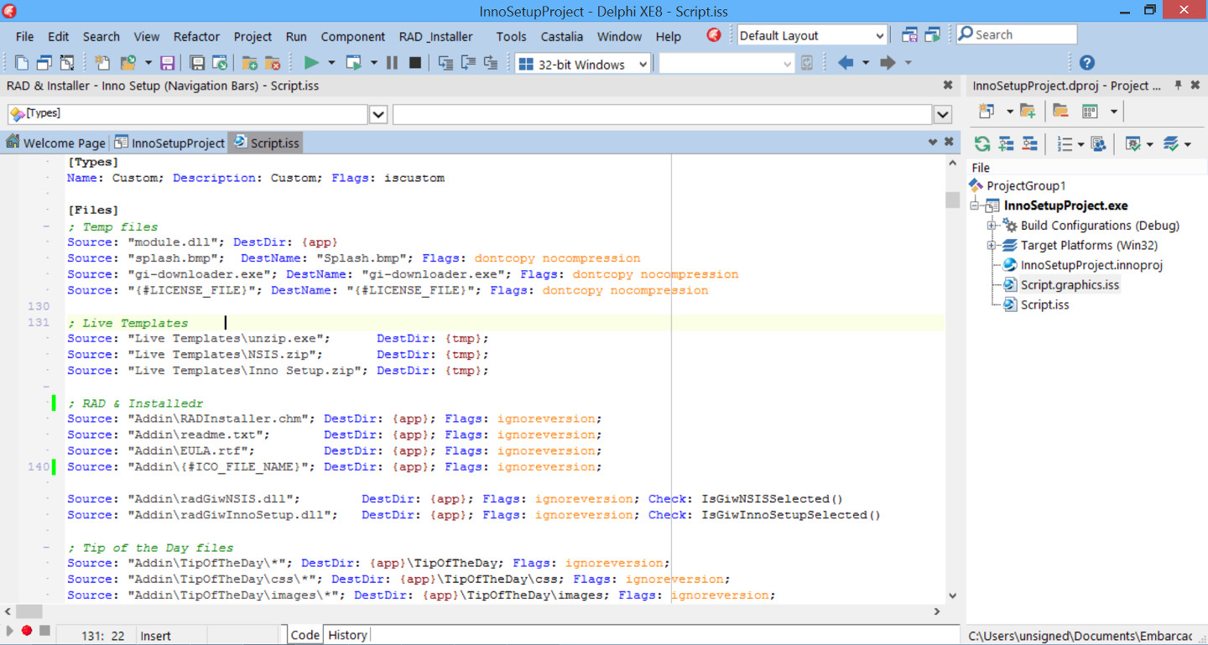The height and width of the screenshot is (645, 1208).
Task: Open the Default Layout dropdown
Action: [879, 35]
